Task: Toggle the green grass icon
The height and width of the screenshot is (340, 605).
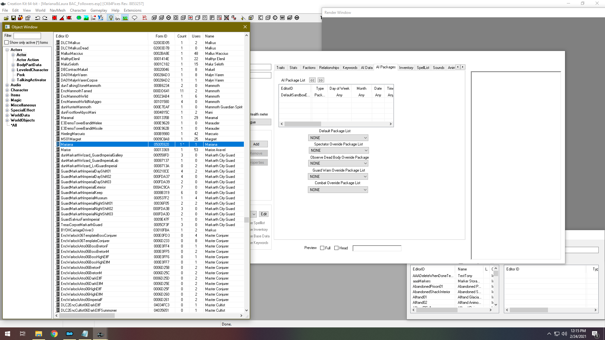Action: pos(125,18)
